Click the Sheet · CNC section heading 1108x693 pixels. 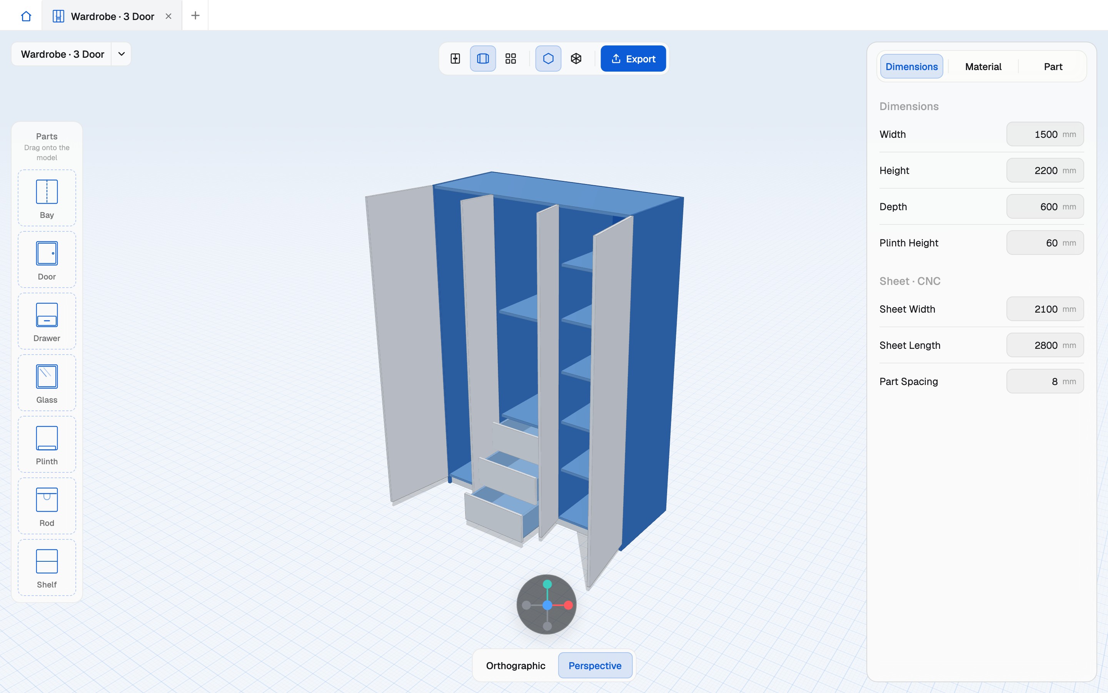point(910,281)
